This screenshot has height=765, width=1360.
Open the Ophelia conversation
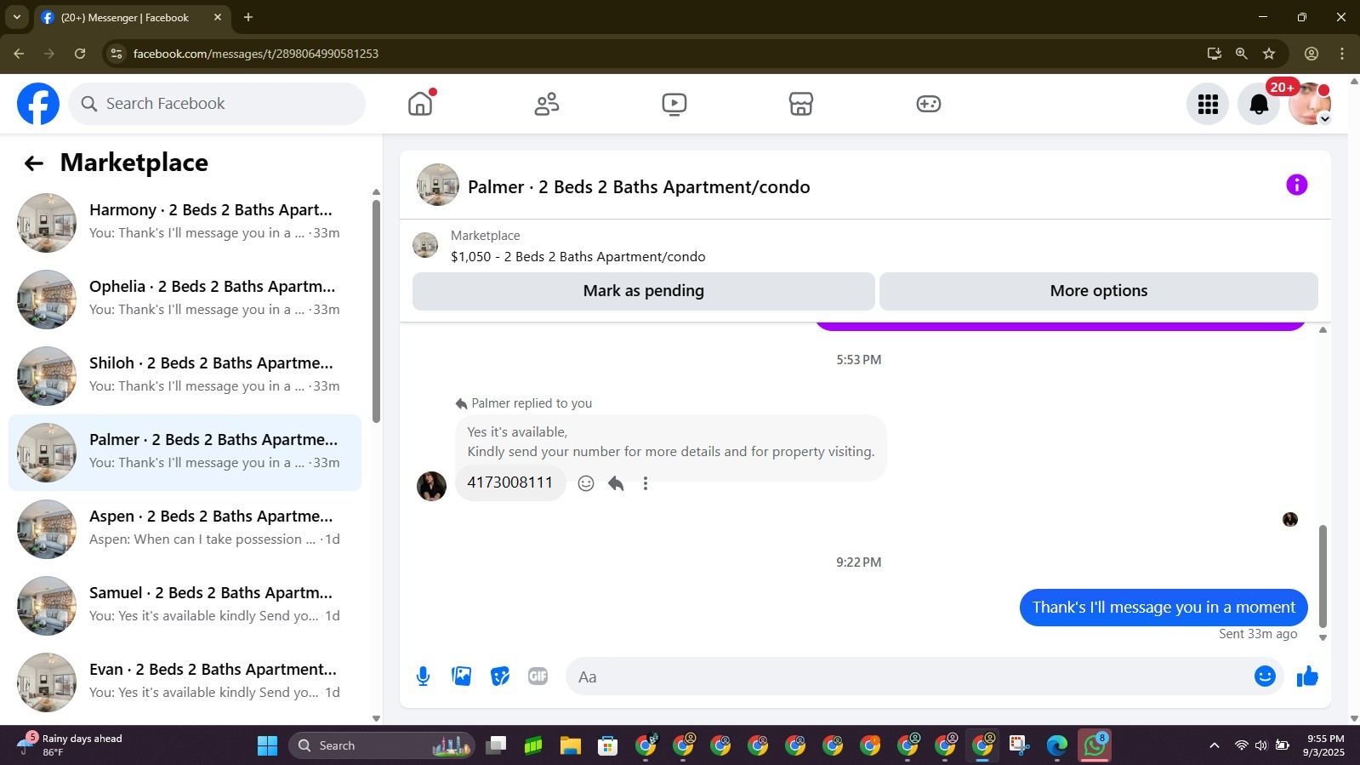pyautogui.click(x=185, y=300)
